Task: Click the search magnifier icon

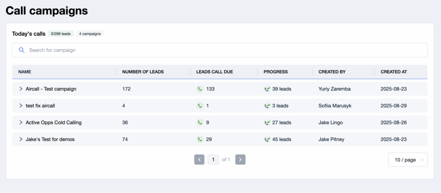Action: pyautogui.click(x=22, y=50)
